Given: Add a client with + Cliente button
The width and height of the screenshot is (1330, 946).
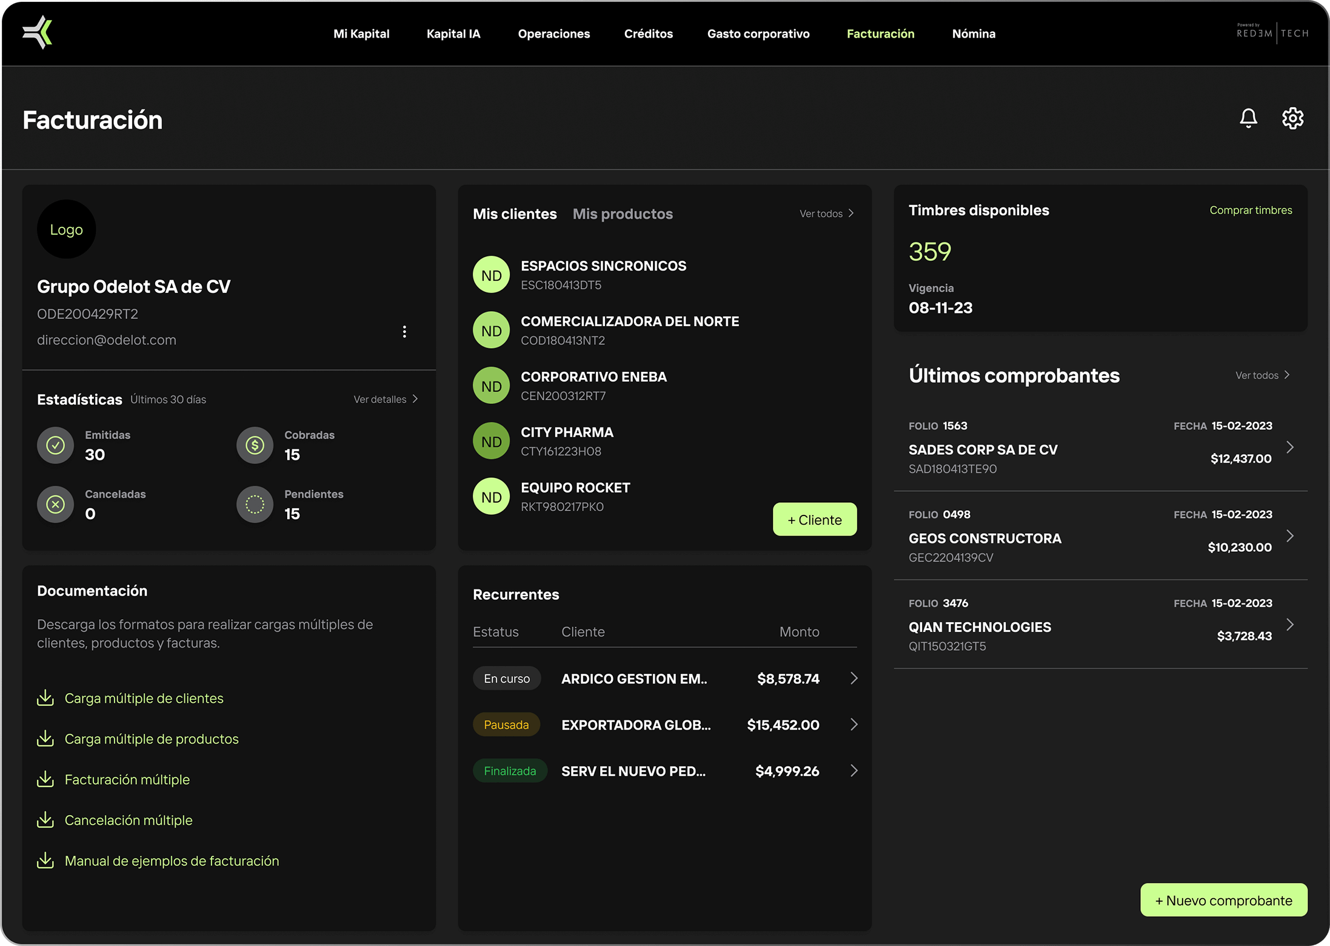Looking at the screenshot, I should (815, 520).
